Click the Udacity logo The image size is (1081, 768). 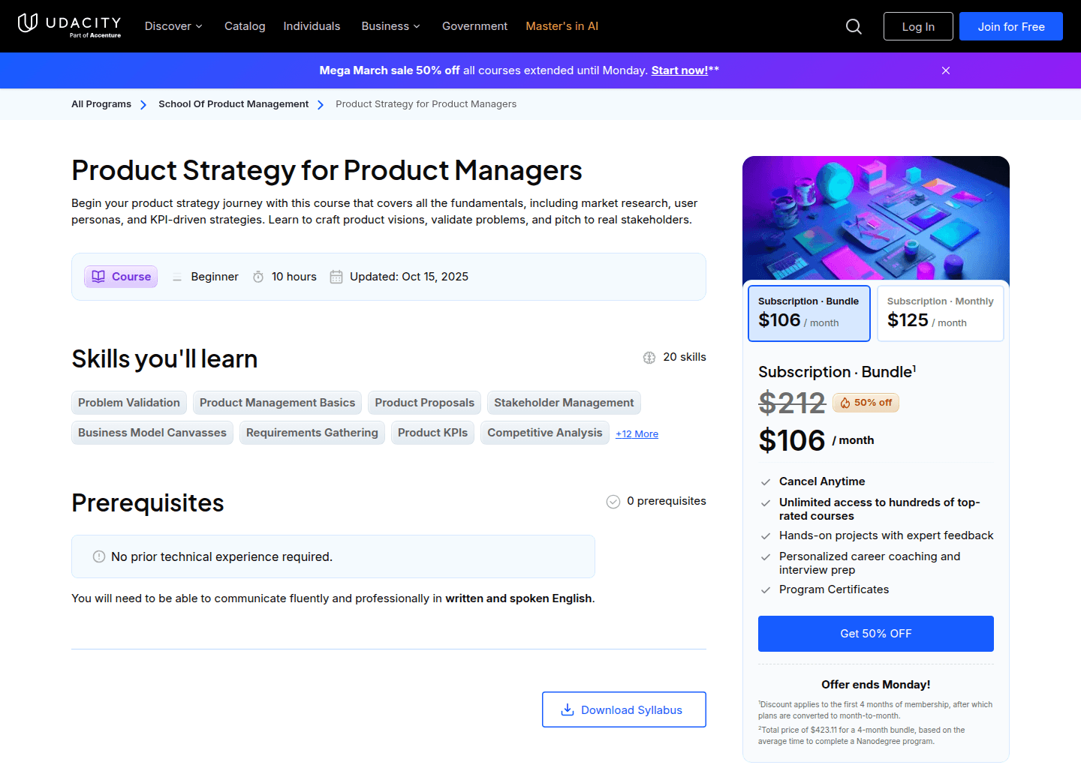69,25
